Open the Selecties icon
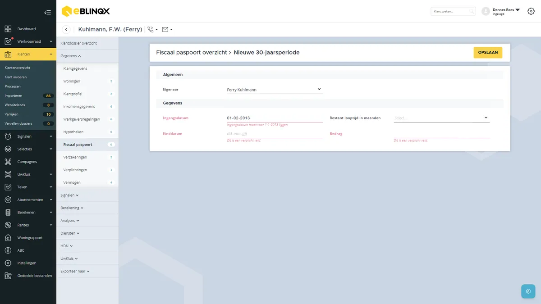 click(8, 149)
